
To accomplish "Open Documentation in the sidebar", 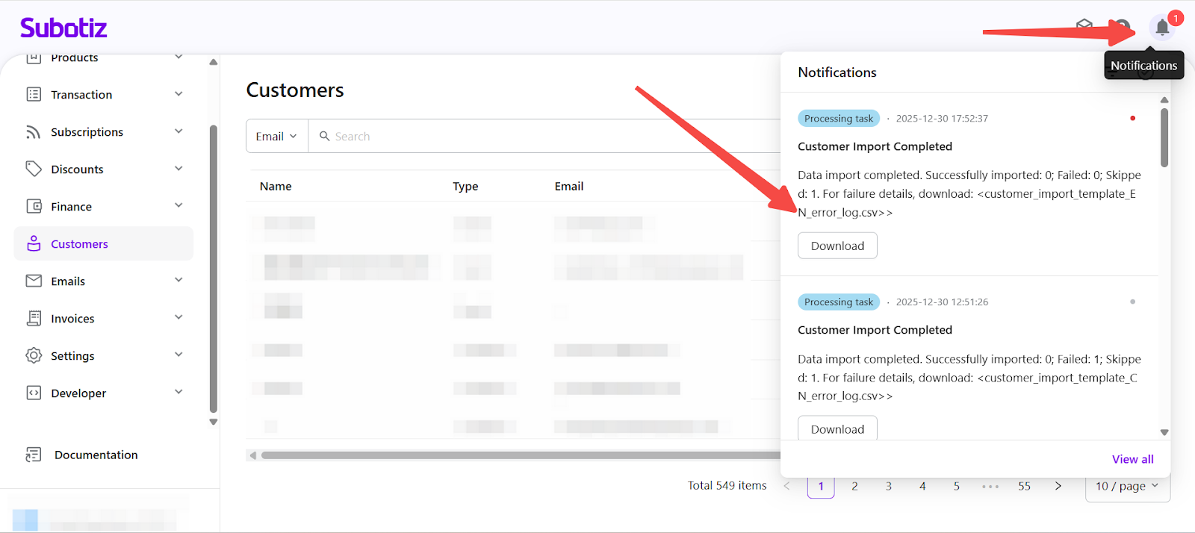I will (x=96, y=455).
